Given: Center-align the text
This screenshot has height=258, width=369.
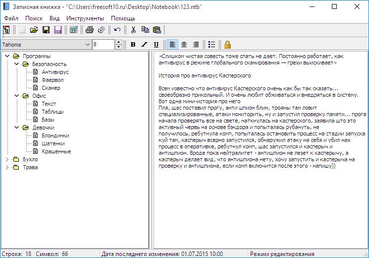Looking at the screenshot, I should click(x=184, y=45).
